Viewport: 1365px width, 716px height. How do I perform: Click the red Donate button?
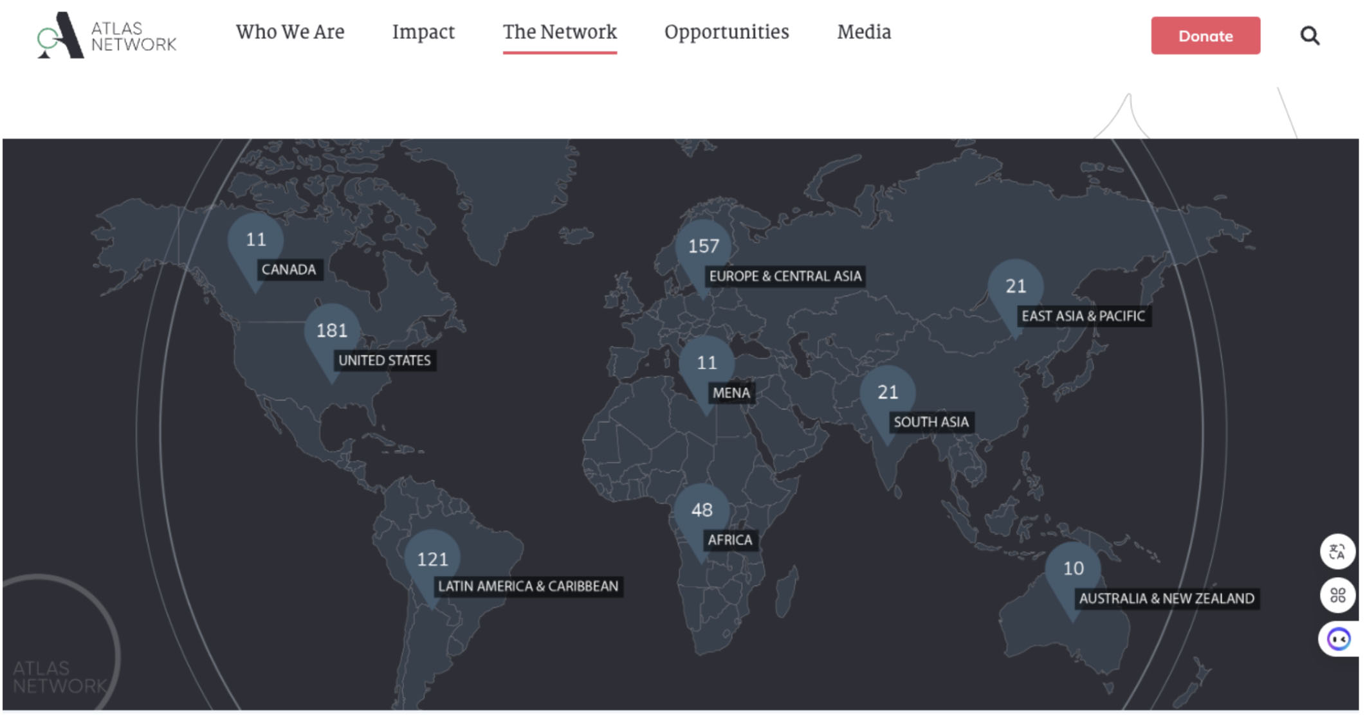pos(1205,35)
